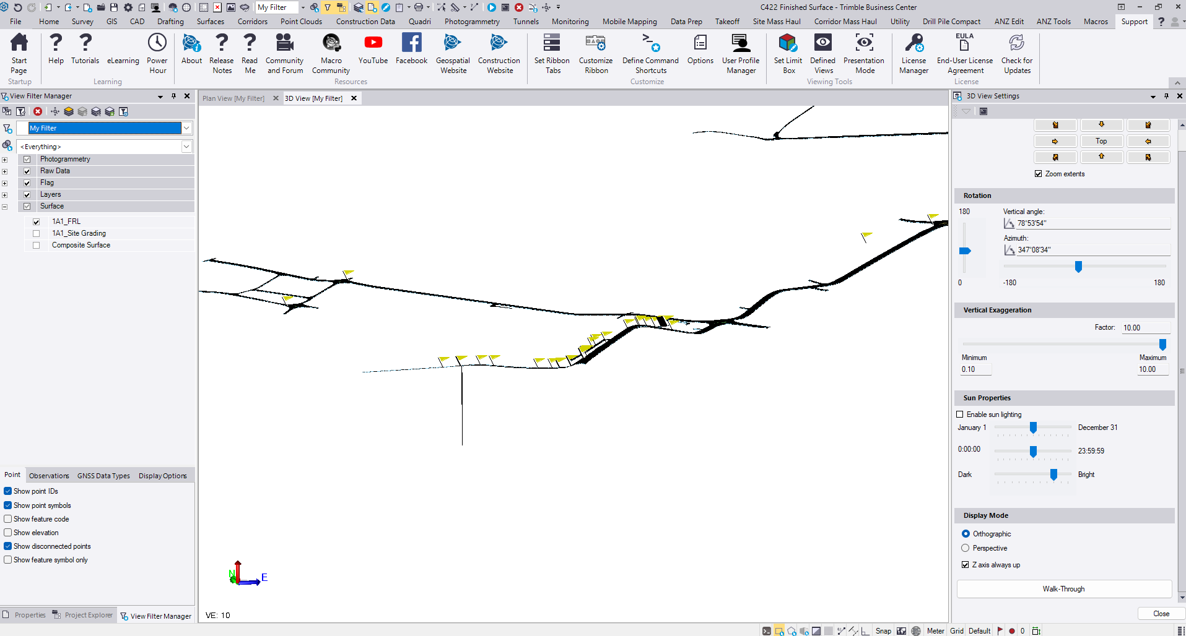Open Customize Ribbon tool
The height and width of the screenshot is (636, 1186).
[x=596, y=54]
